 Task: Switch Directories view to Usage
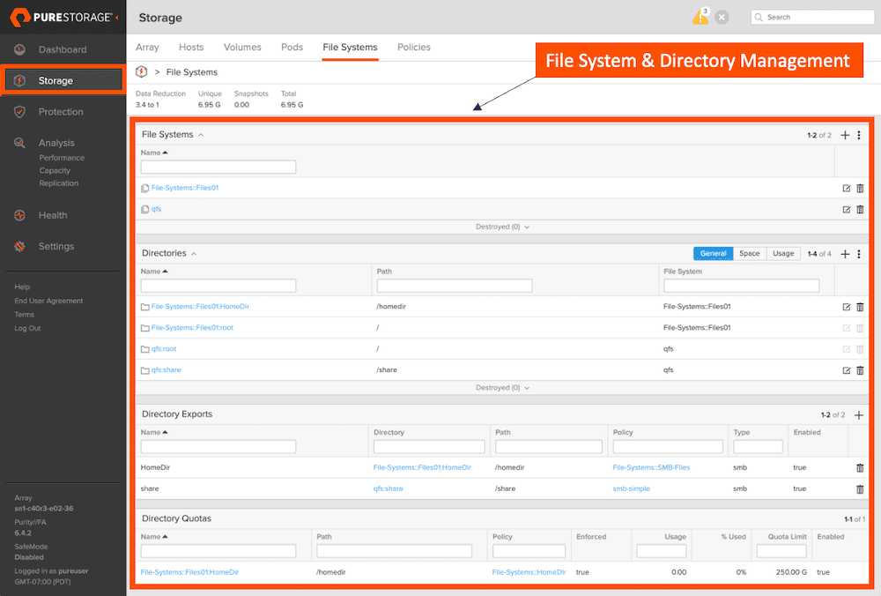pos(783,254)
